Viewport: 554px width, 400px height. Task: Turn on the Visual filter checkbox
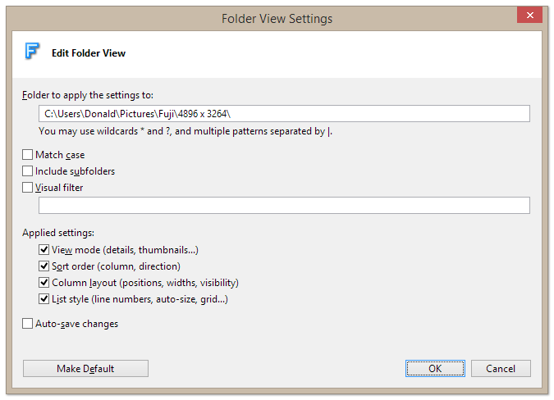[x=29, y=188]
